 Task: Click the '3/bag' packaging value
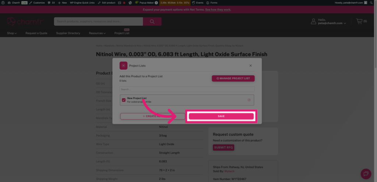click(x=163, y=135)
